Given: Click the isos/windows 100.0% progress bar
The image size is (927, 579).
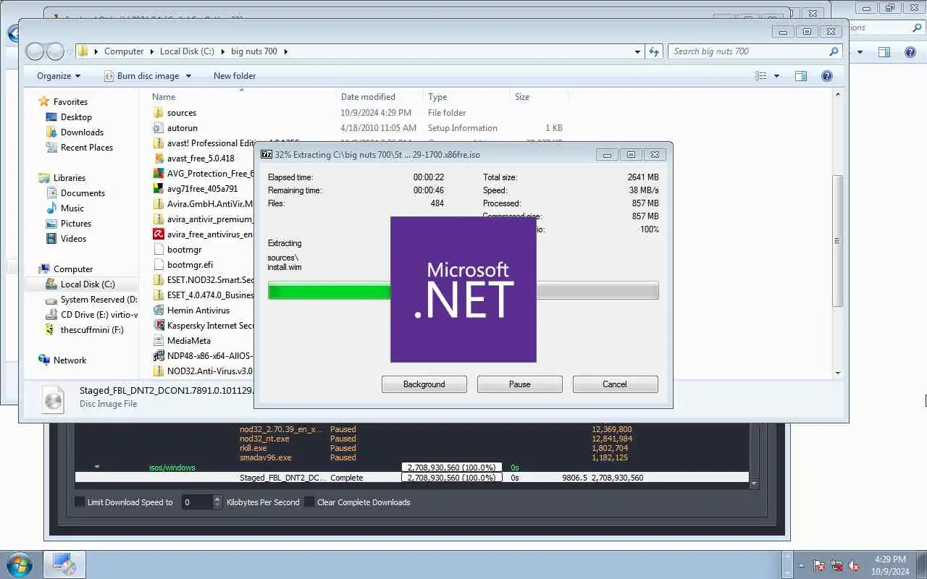Looking at the screenshot, I should [452, 468].
